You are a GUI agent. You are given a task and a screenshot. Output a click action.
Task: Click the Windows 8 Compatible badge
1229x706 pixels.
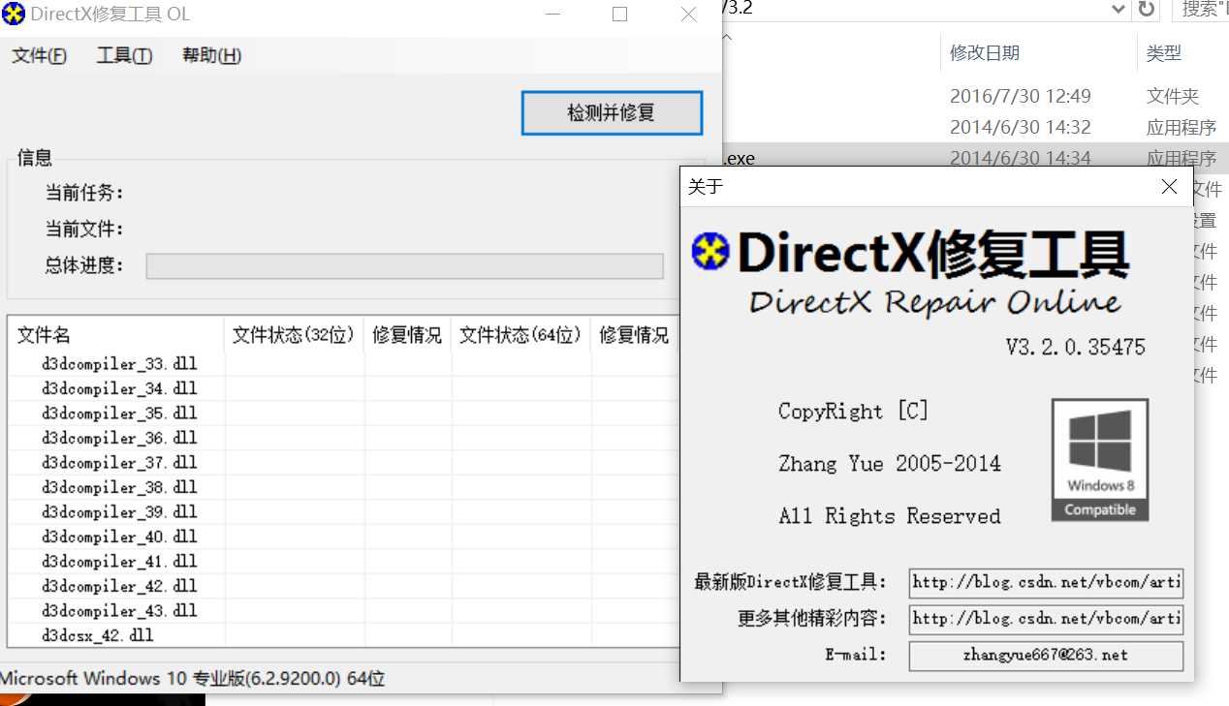click(1100, 460)
